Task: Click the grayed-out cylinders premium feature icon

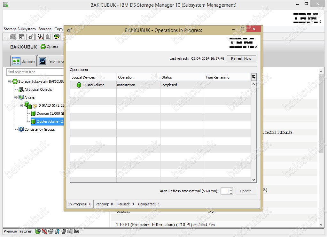Action: [x=70, y=231]
